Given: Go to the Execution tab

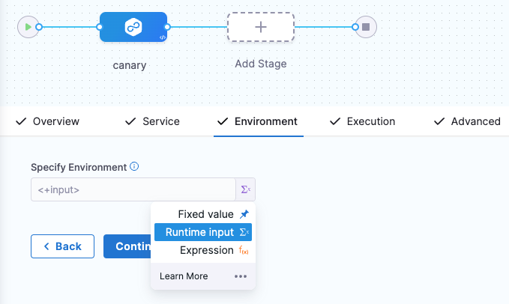Looking at the screenshot, I should 363,121.
